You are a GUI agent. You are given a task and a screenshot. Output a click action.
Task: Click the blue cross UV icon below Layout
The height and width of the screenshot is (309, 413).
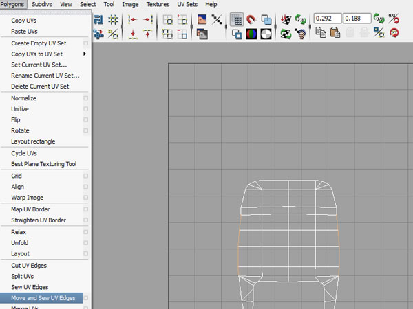pyautogui.click(x=98, y=34)
